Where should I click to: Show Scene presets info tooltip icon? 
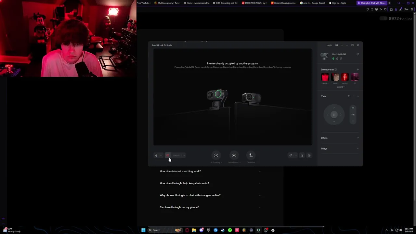(x=336, y=70)
